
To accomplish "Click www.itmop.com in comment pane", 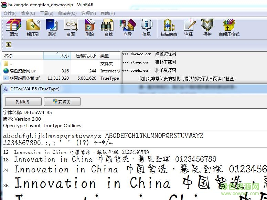I will [136, 62].
